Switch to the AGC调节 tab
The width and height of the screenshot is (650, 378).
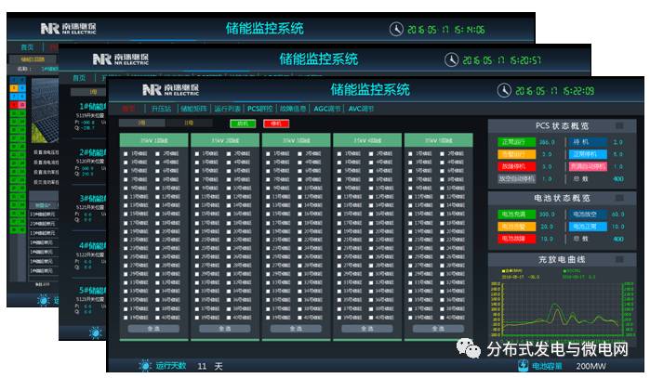(x=326, y=109)
